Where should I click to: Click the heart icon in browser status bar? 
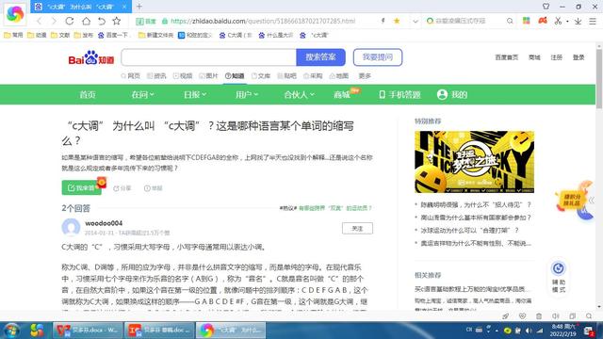522,316
